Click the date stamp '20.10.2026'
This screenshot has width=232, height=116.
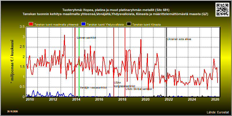click(x=12, y=111)
